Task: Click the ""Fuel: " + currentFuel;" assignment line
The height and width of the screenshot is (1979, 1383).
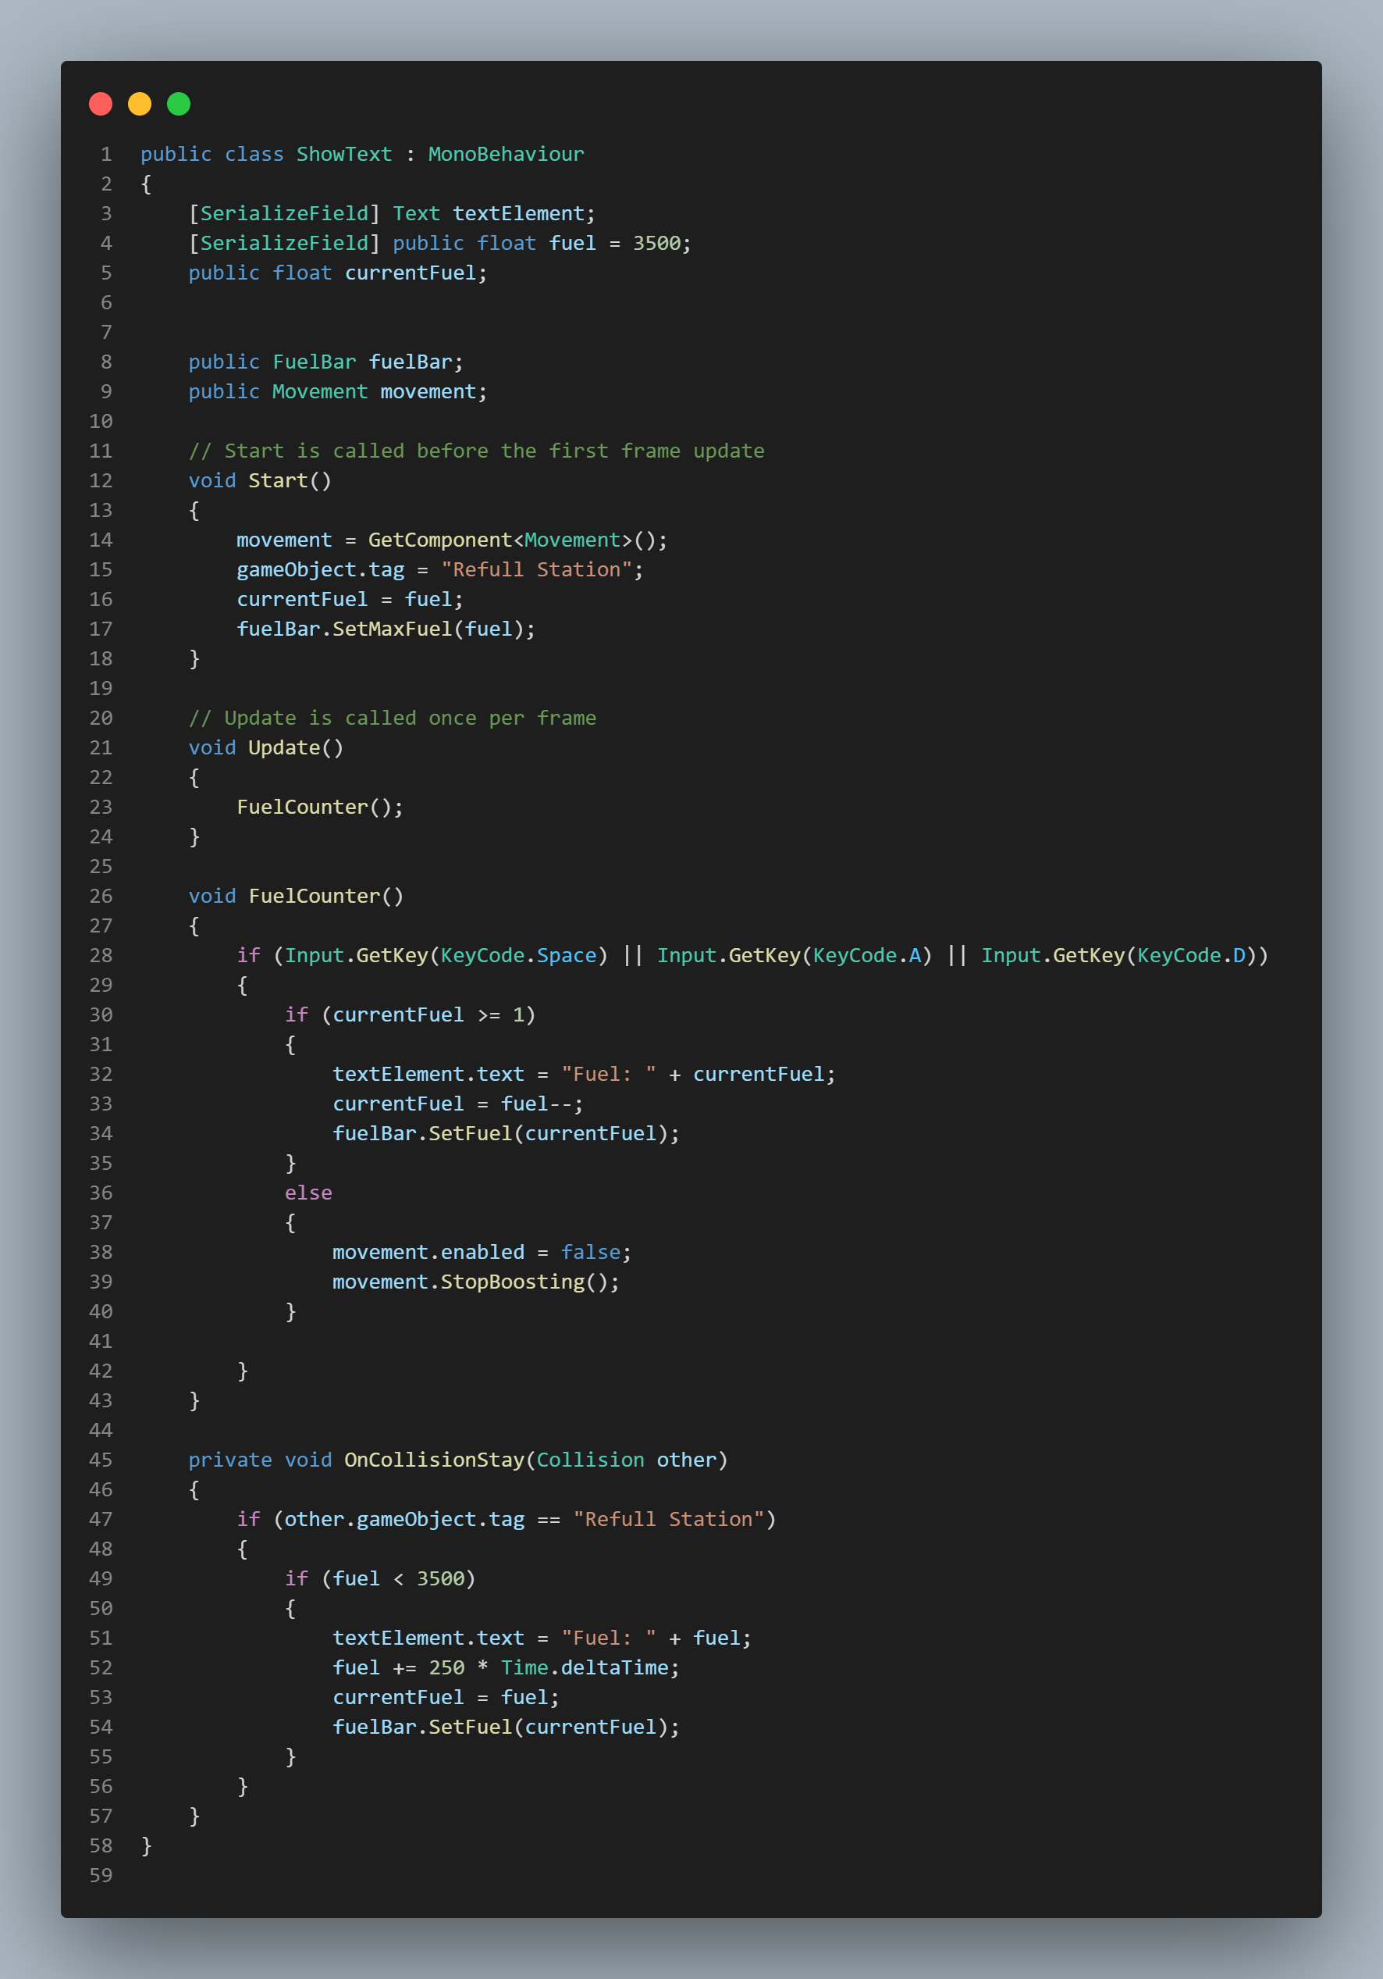Action: [x=584, y=1075]
